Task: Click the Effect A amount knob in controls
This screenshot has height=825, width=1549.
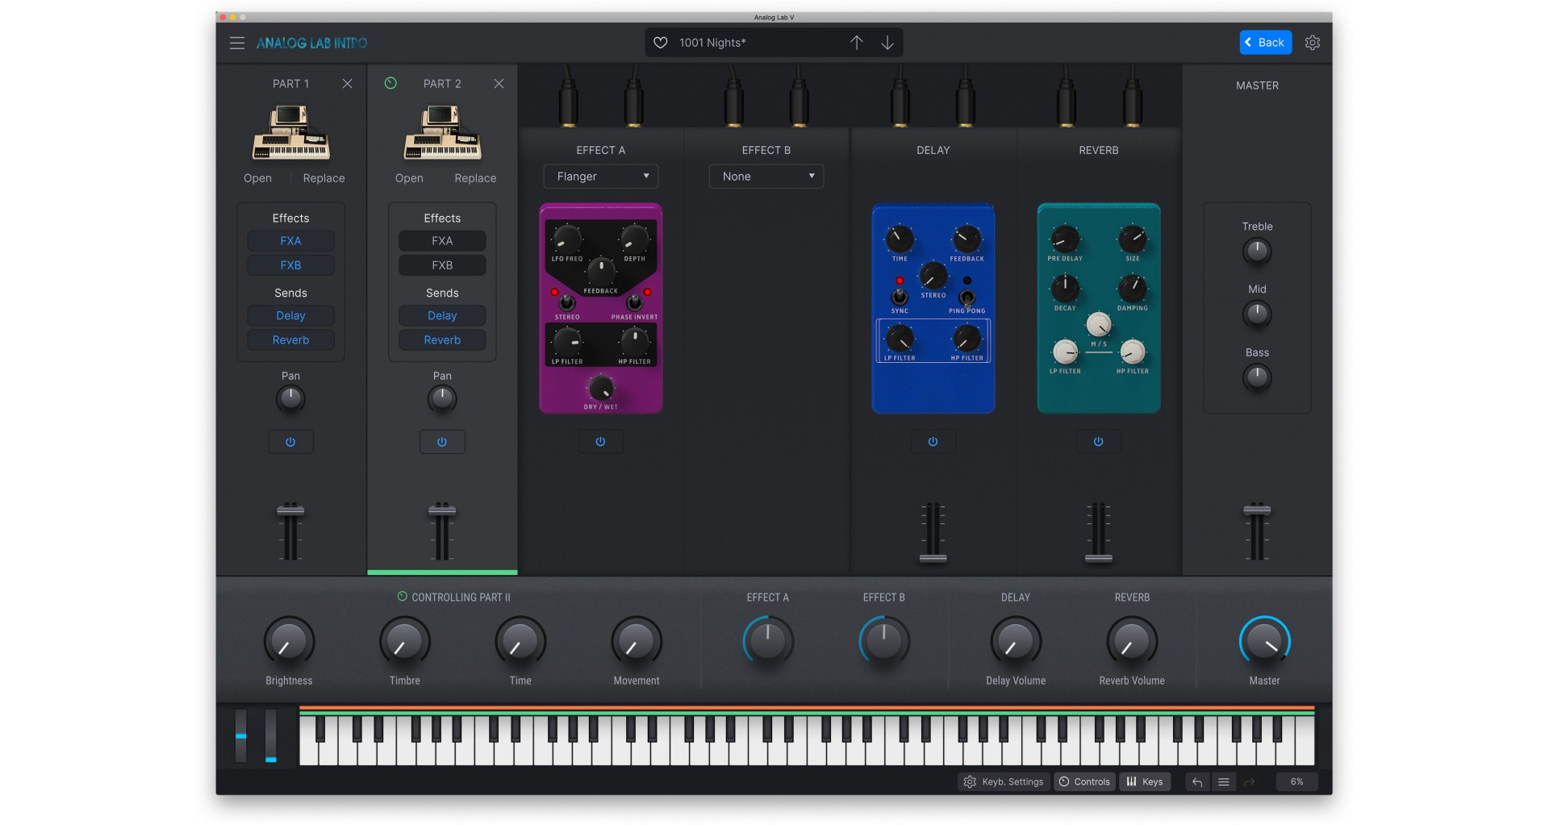Action: pos(768,643)
